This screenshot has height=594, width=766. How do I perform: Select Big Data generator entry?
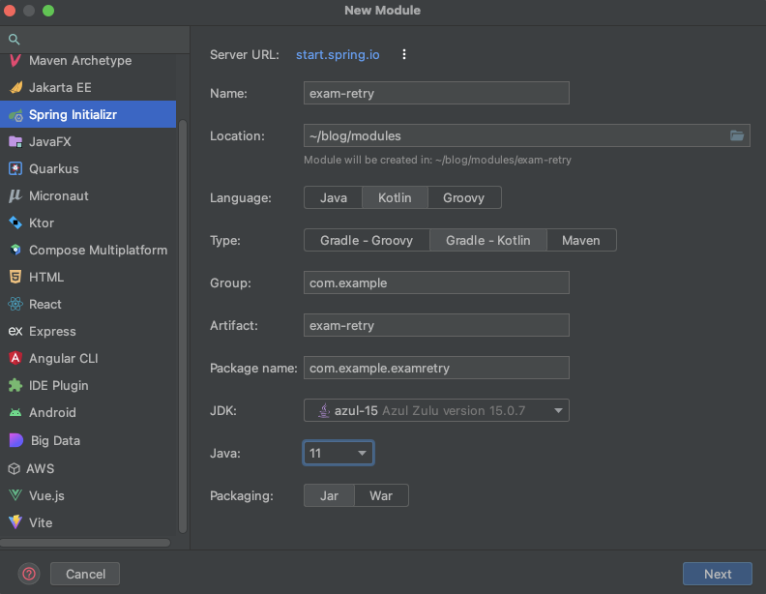pyautogui.click(x=88, y=440)
